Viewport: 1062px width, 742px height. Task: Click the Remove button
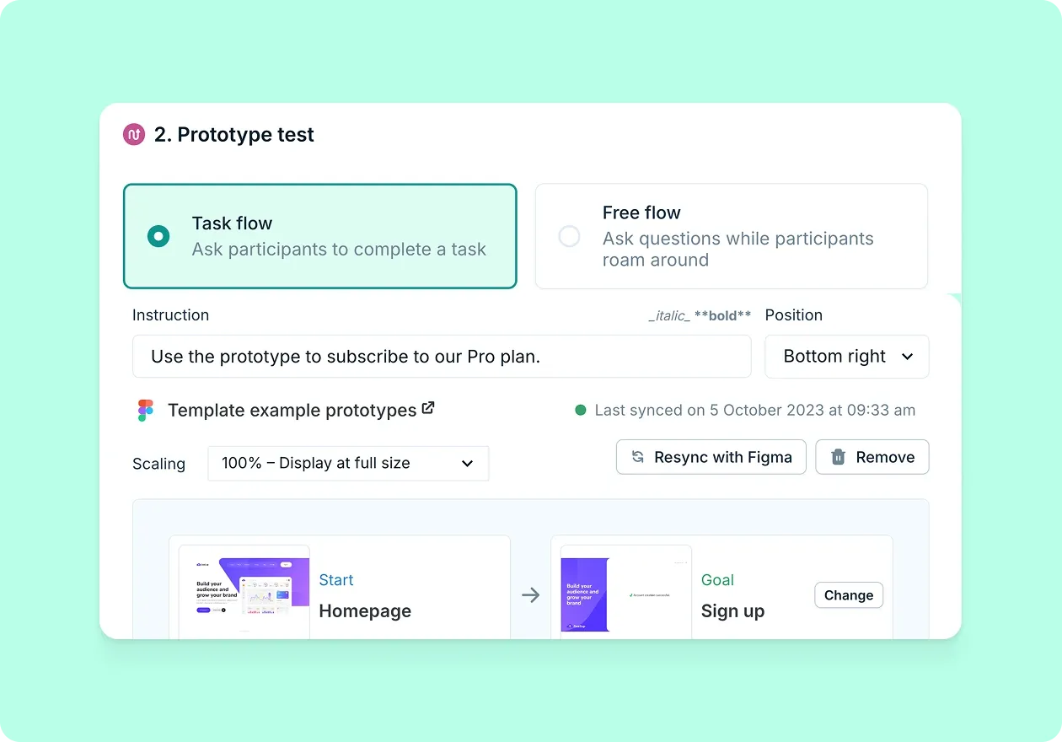click(x=872, y=457)
